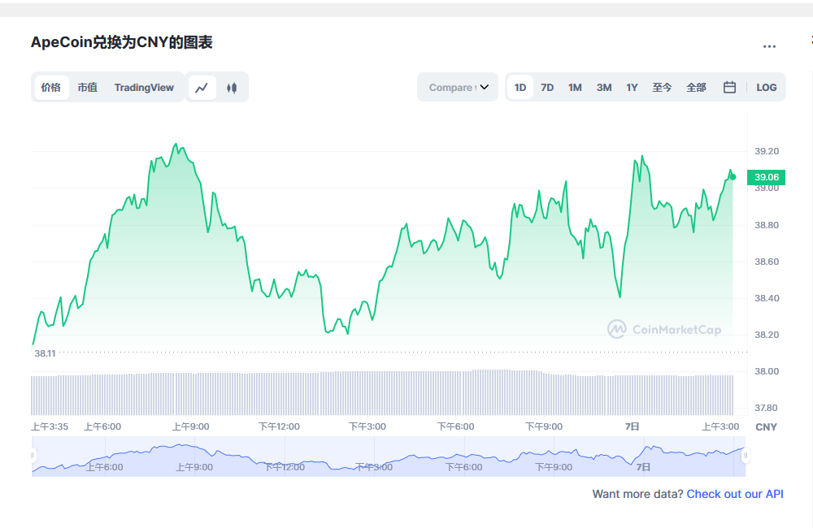Select the 1D time range

(x=520, y=88)
